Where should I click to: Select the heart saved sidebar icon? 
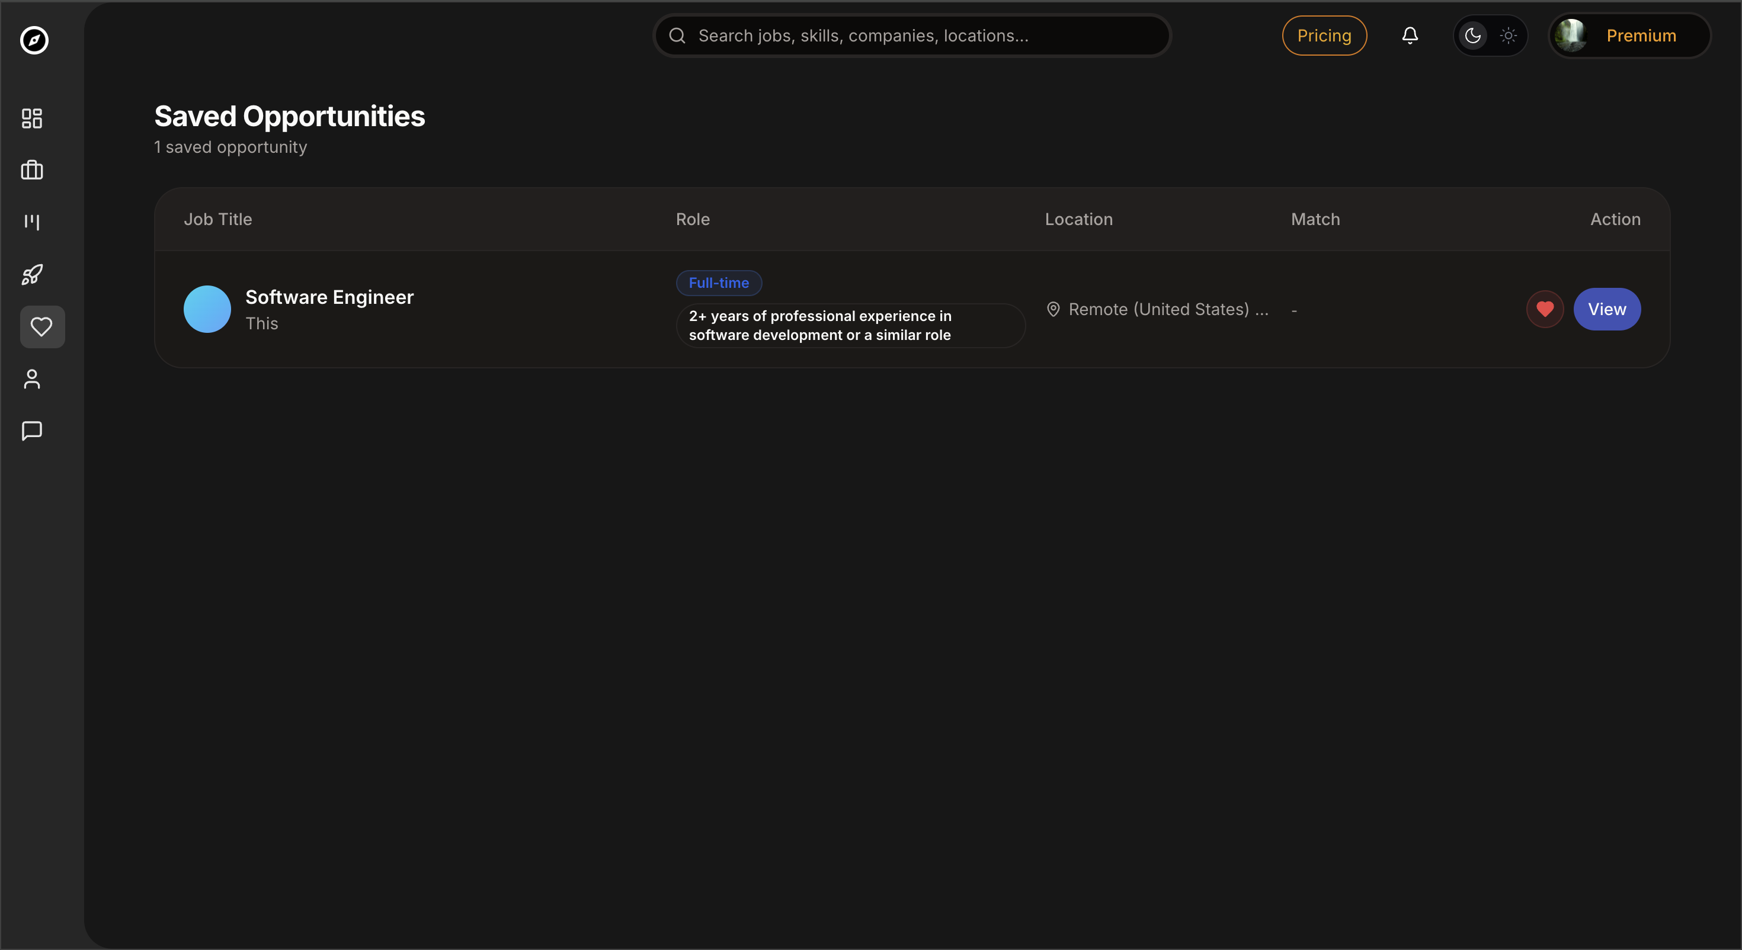42,328
